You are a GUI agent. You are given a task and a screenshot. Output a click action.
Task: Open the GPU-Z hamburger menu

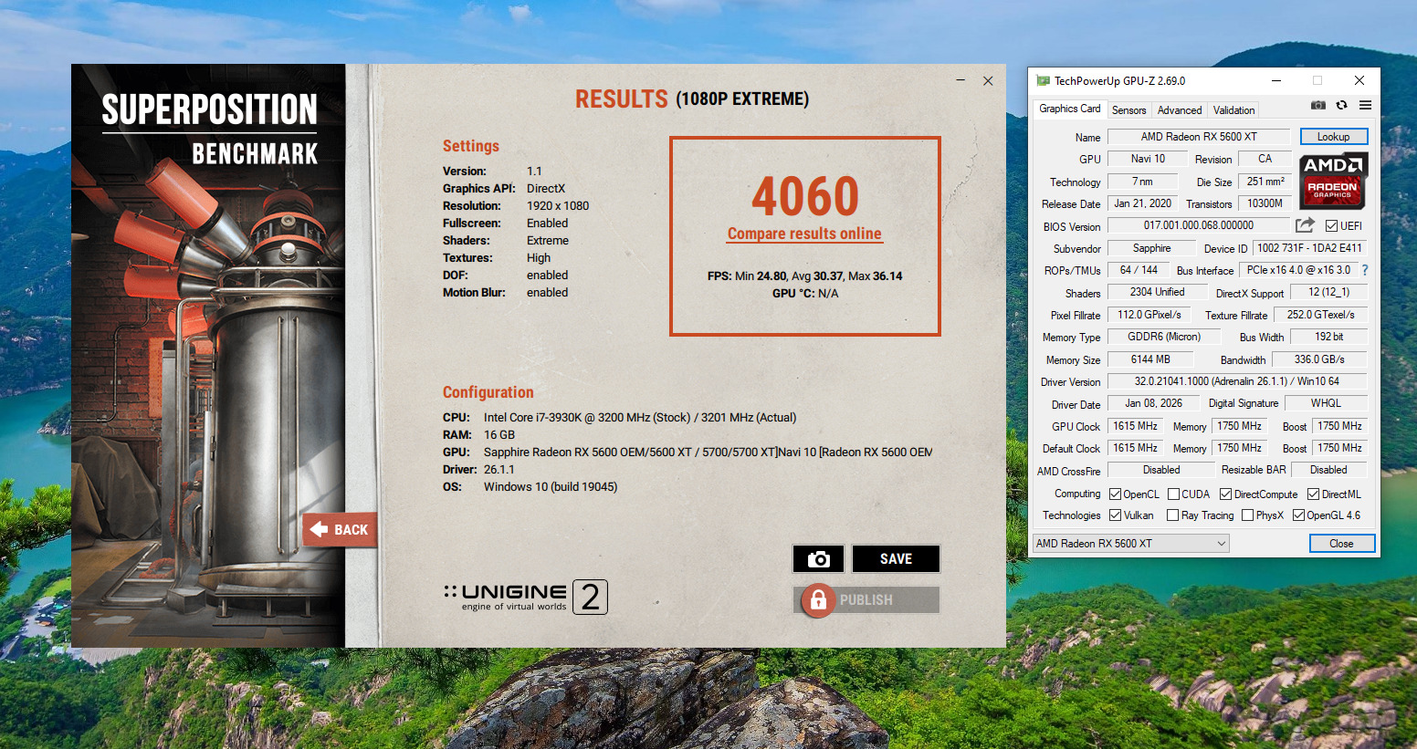pyautogui.click(x=1365, y=105)
